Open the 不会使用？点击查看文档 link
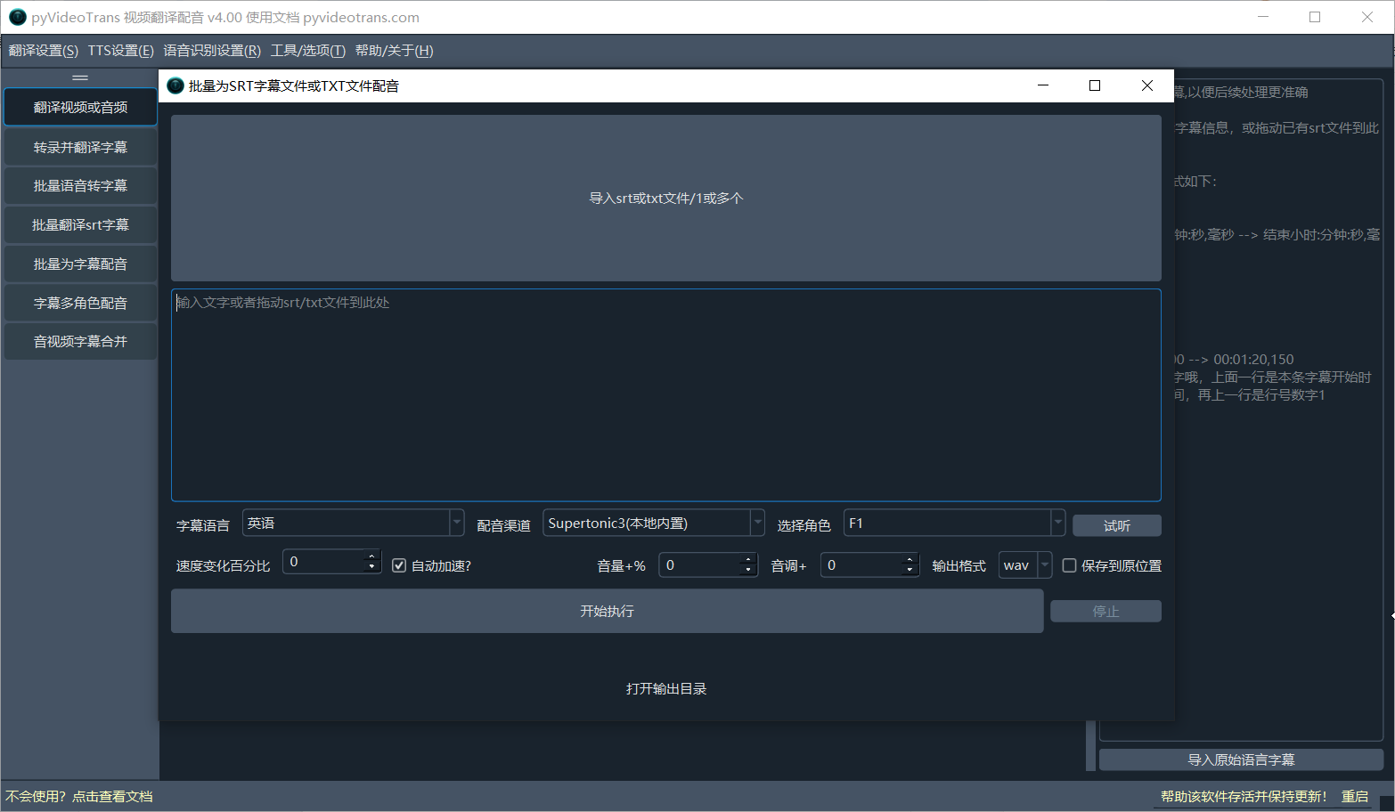Image resolution: width=1395 pixels, height=812 pixels. click(79, 796)
